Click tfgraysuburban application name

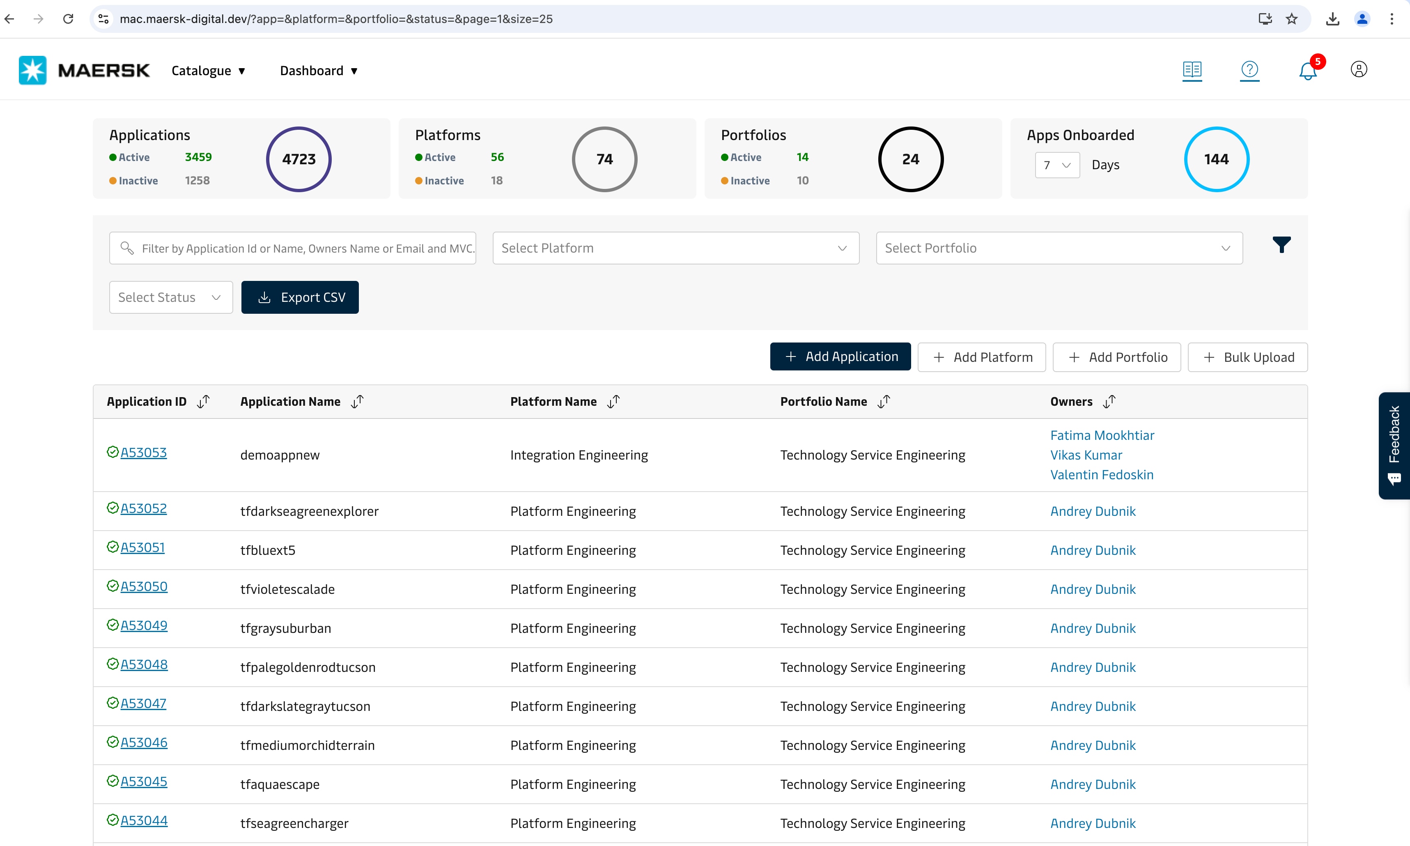(x=285, y=628)
